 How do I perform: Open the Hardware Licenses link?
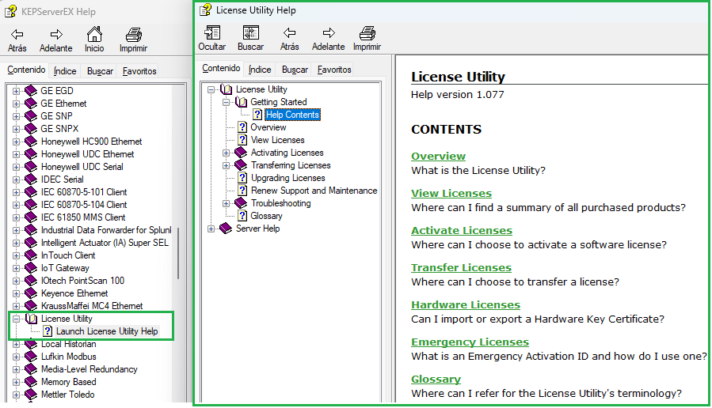tap(466, 304)
